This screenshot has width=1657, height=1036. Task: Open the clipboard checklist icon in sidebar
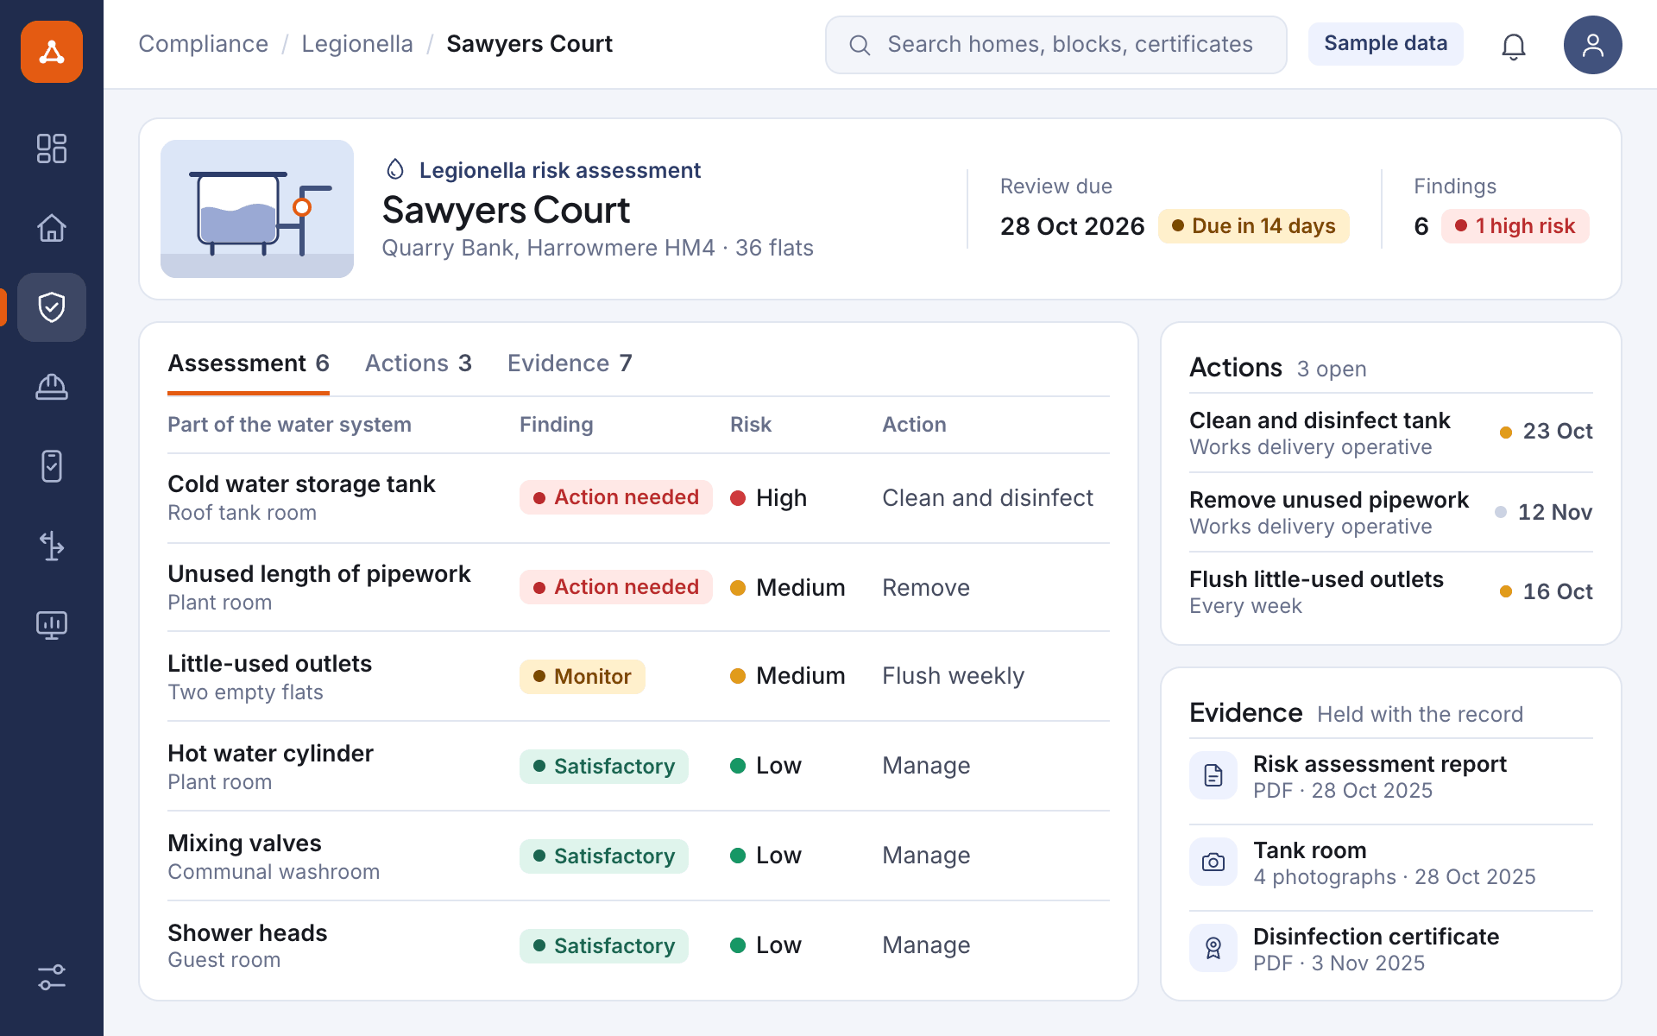52,466
